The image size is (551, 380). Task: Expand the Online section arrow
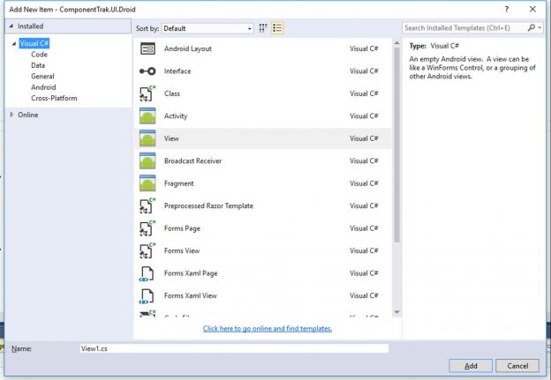coord(11,115)
